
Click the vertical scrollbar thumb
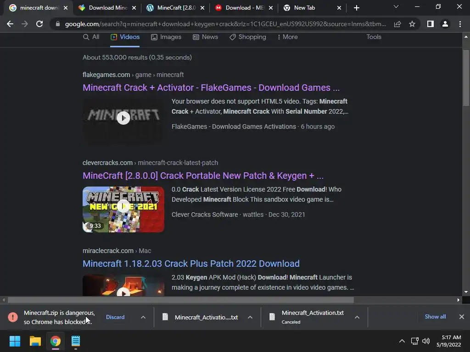pyautogui.click(x=466, y=78)
